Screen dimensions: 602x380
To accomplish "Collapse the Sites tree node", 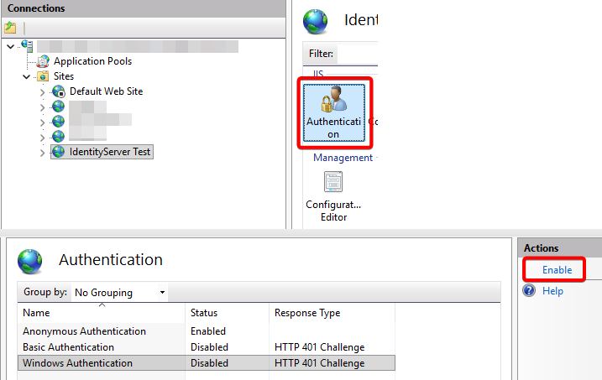I will pyautogui.click(x=28, y=76).
